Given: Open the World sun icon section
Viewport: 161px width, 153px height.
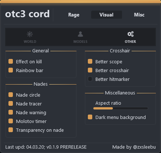Looking at the screenshot, I should 30,34.
